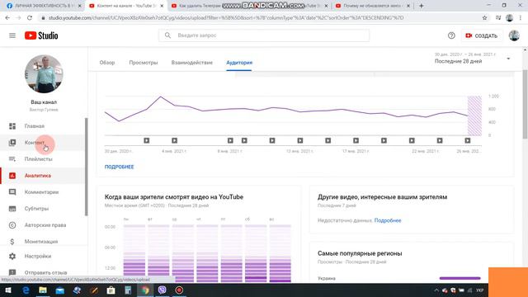Click the Украина region purple bar
This screenshot has height=297, width=528.
click(x=460, y=278)
